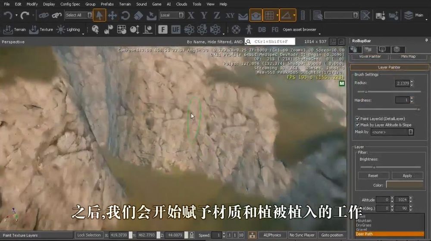Click the align to grid icon

tap(122, 29)
